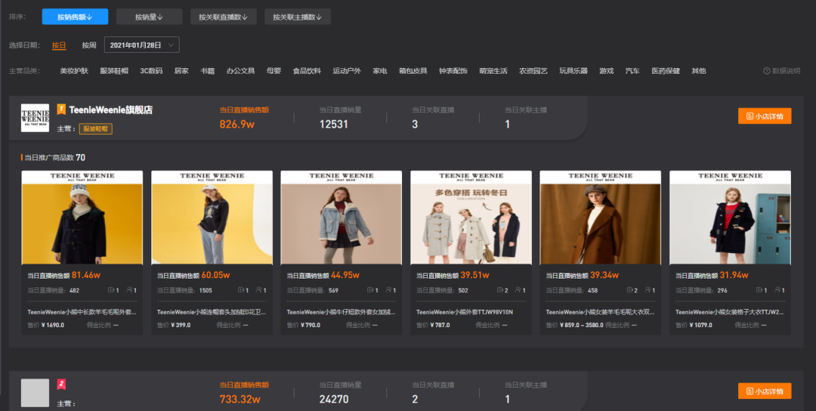Filter by 箱包皮具 category
Viewport: 816px width, 411px height.
[x=413, y=71]
